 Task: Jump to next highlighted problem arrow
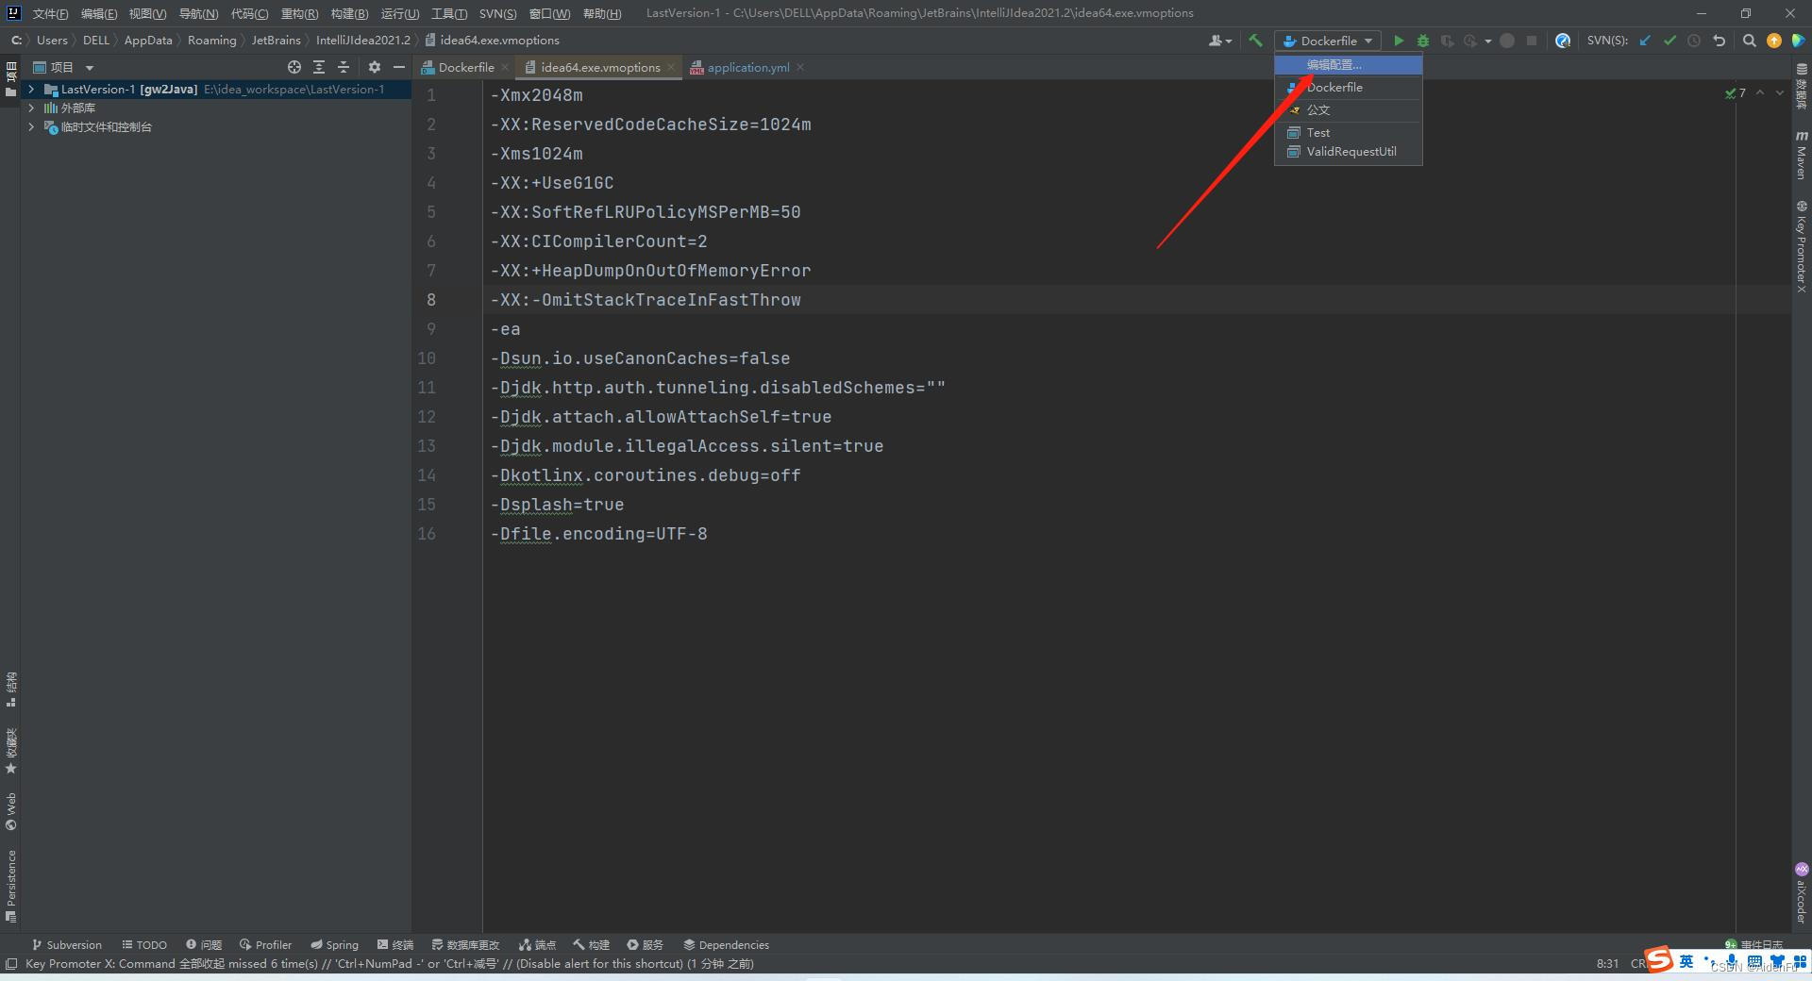[x=1780, y=92]
